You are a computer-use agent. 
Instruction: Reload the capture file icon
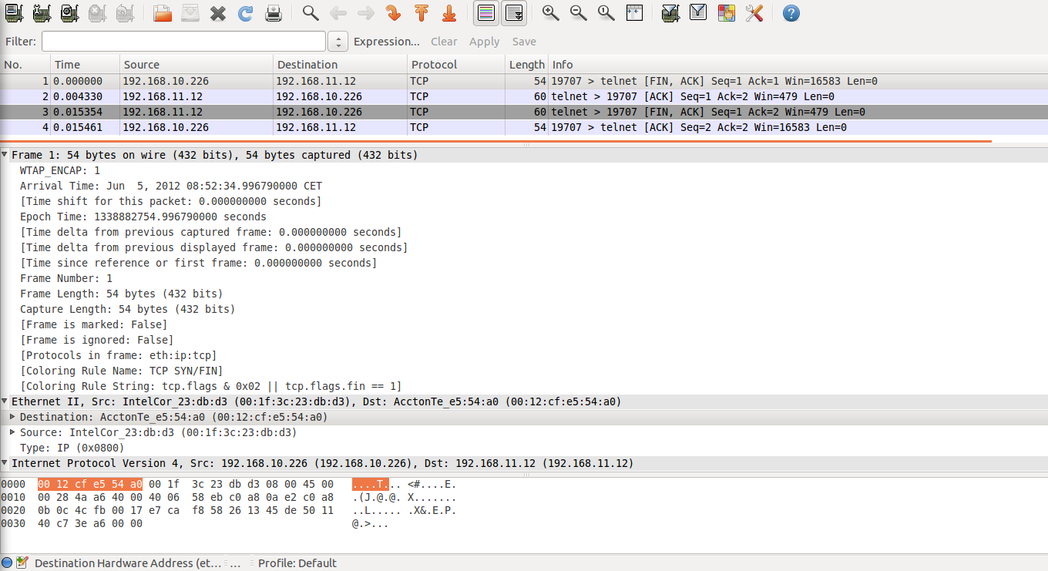[x=246, y=13]
